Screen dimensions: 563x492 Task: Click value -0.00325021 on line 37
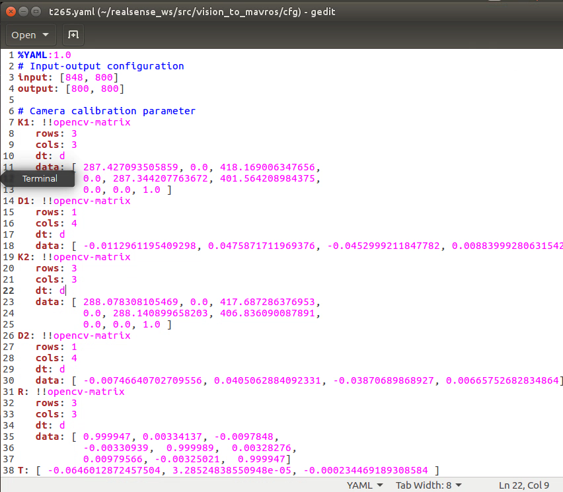(x=187, y=459)
